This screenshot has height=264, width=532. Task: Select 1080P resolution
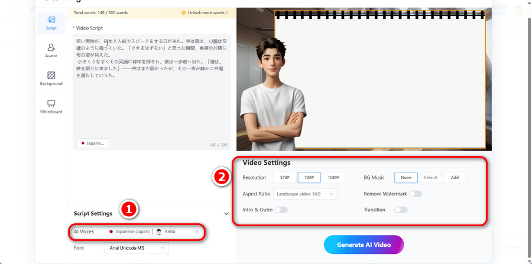(333, 177)
